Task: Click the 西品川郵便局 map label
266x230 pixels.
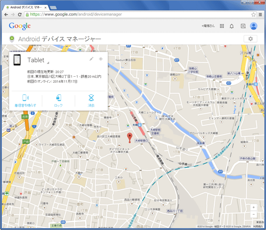Action: pos(132,199)
